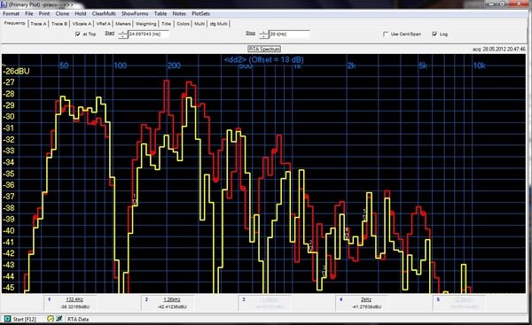Switch to the VScale A tab
532x325 pixels.
(x=82, y=24)
